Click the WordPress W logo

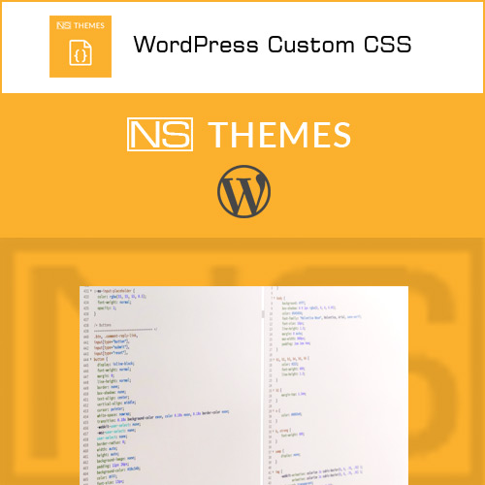tap(243, 191)
